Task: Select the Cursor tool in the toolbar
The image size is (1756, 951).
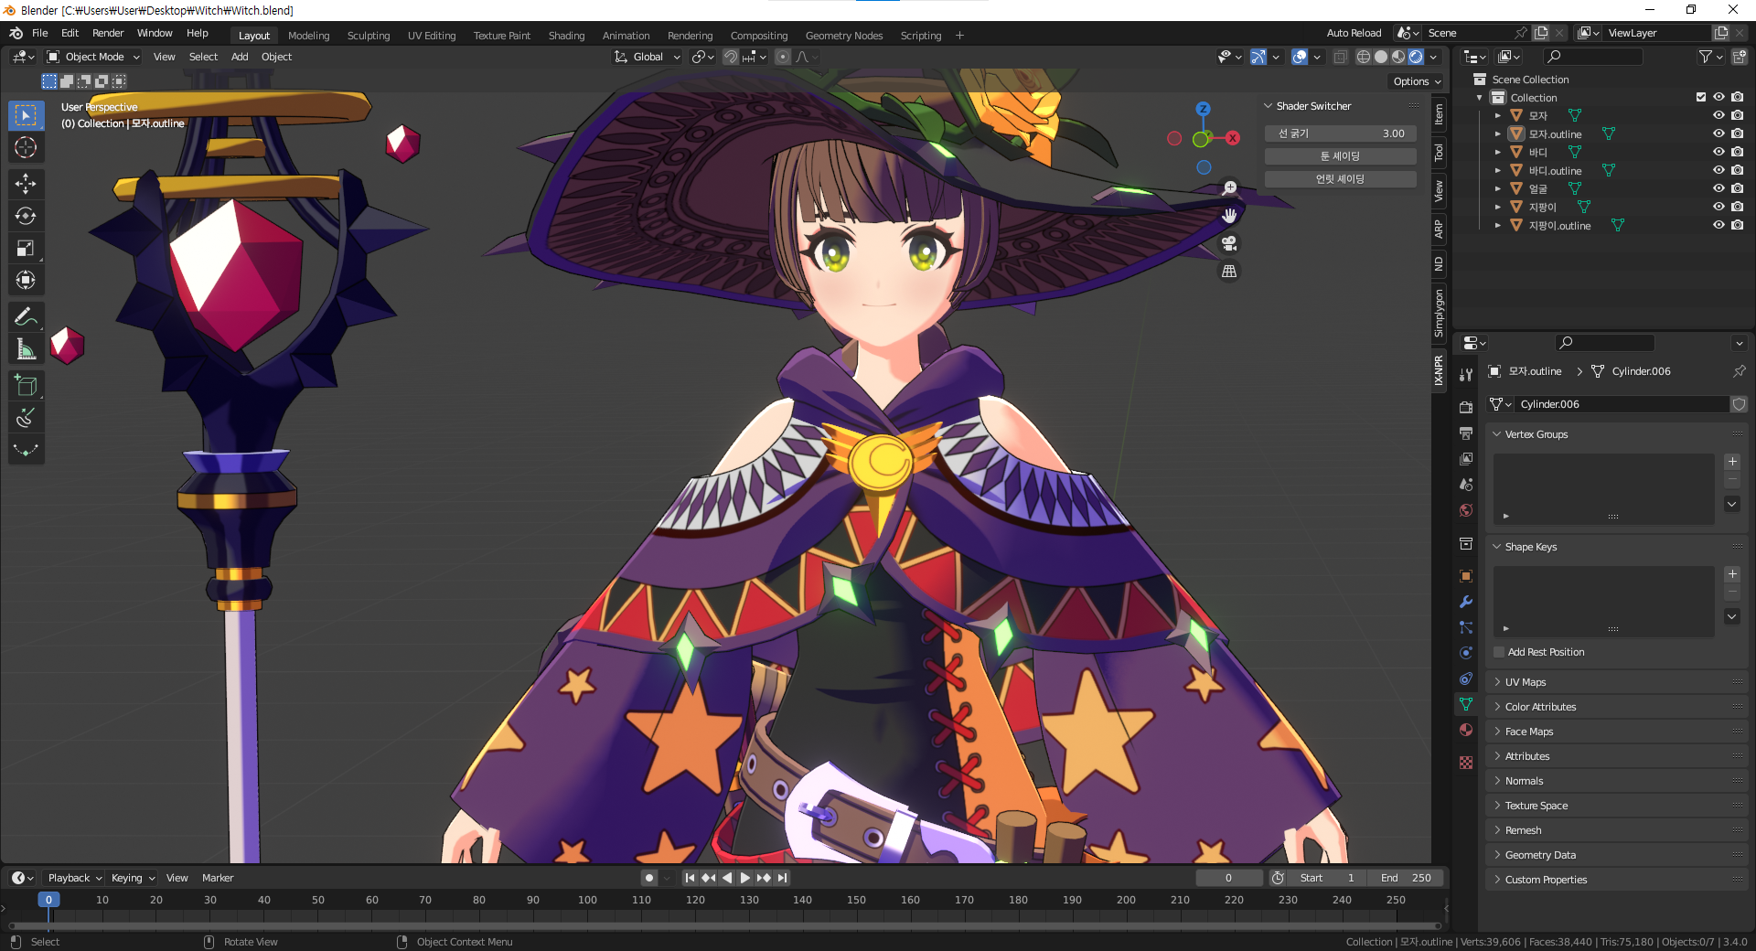Action: 26,147
